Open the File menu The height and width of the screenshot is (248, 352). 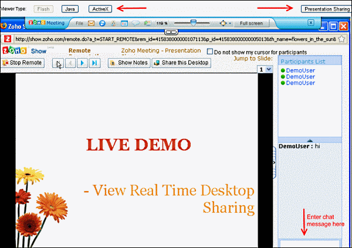[x=79, y=23]
